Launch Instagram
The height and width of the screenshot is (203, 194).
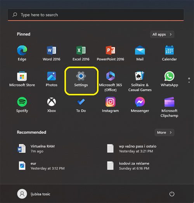pyautogui.click(x=110, y=105)
